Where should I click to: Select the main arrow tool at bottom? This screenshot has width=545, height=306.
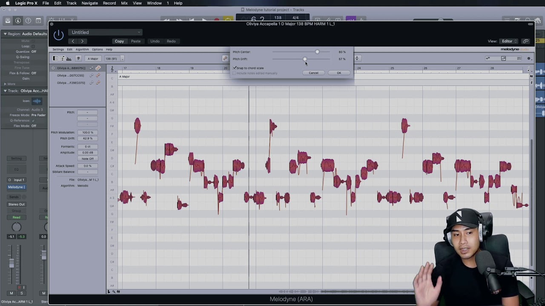(x=109, y=292)
